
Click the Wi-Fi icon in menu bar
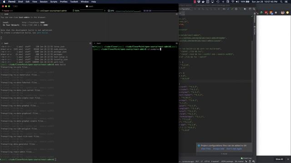[233, 2]
